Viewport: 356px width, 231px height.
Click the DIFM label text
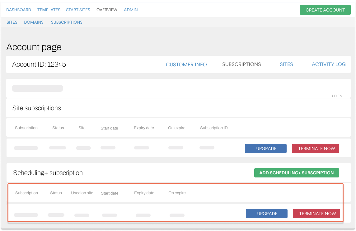pos(337,96)
